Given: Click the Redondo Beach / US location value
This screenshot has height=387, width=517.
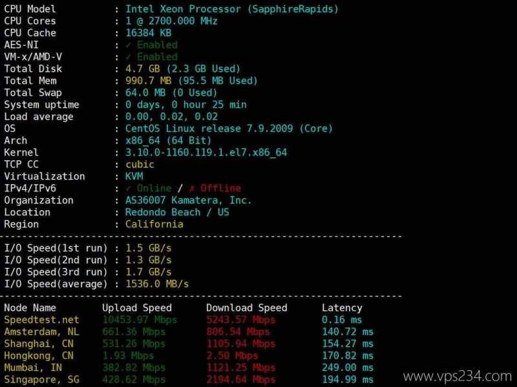Looking at the screenshot, I should tap(177, 213).
